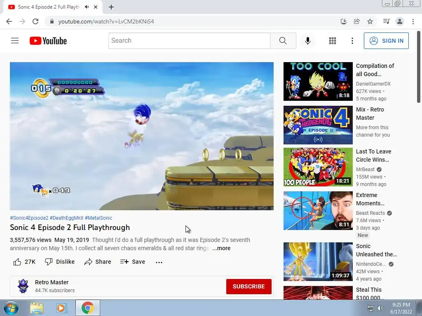This screenshot has height=316, width=422.
Task: Open 'Mix - Retro Master' title
Action: coord(370,114)
